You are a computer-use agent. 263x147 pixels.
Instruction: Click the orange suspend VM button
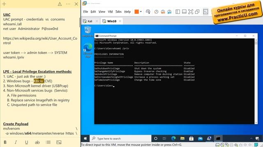[x=137, y=12]
